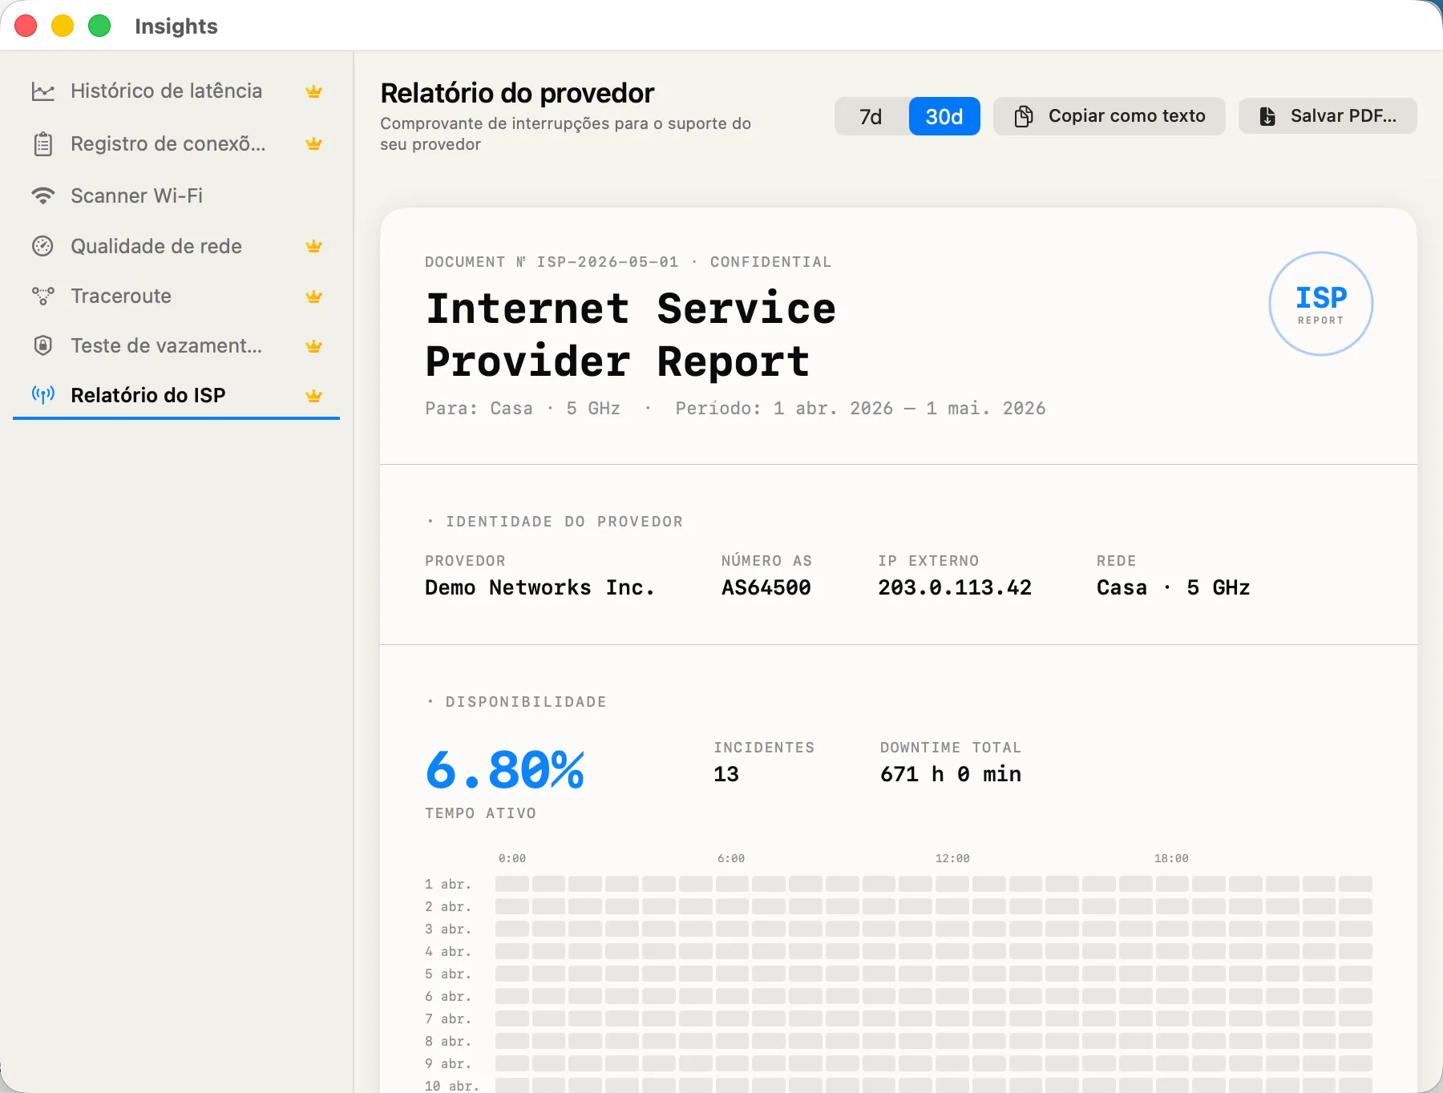Click the IDENTIDADE DO PROVEDOR section header
This screenshot has height=1093, width=1443.
click(555, 522)
